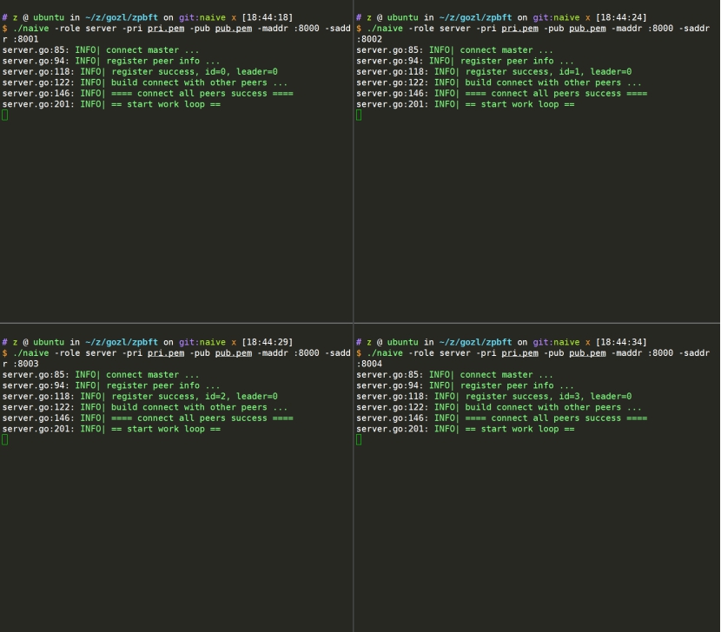The height and width of the screenshot is (632, 721).
Task: Click 'git:naive' branch label in top-right prompt
Action: (x=556, y=17)
